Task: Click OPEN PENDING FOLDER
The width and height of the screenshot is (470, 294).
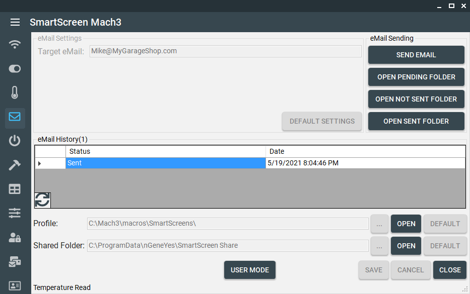Action: click(x=416, y=77)
